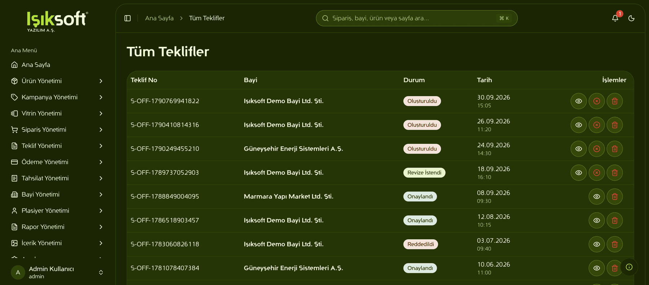Expand Ödeme Yönetimi menu

pyautogui.click(x=58, y=162)
